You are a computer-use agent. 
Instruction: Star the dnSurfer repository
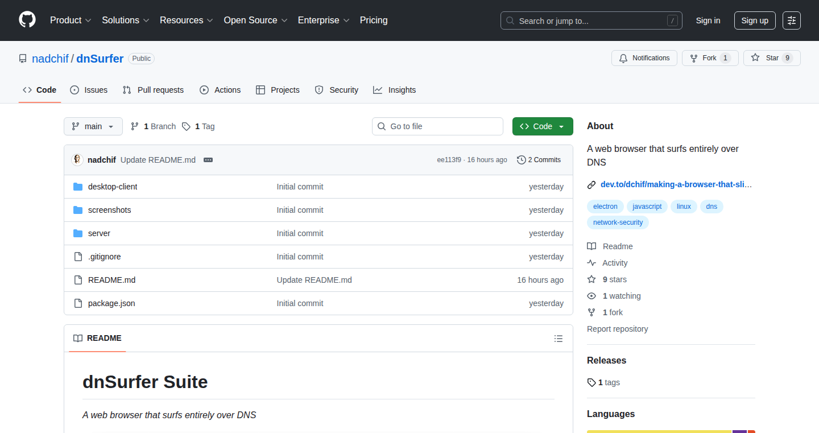[772, 58]
